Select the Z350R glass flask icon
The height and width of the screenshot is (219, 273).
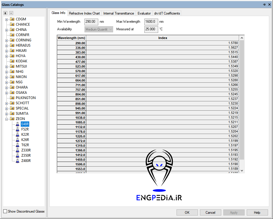(x=18, y=156)
